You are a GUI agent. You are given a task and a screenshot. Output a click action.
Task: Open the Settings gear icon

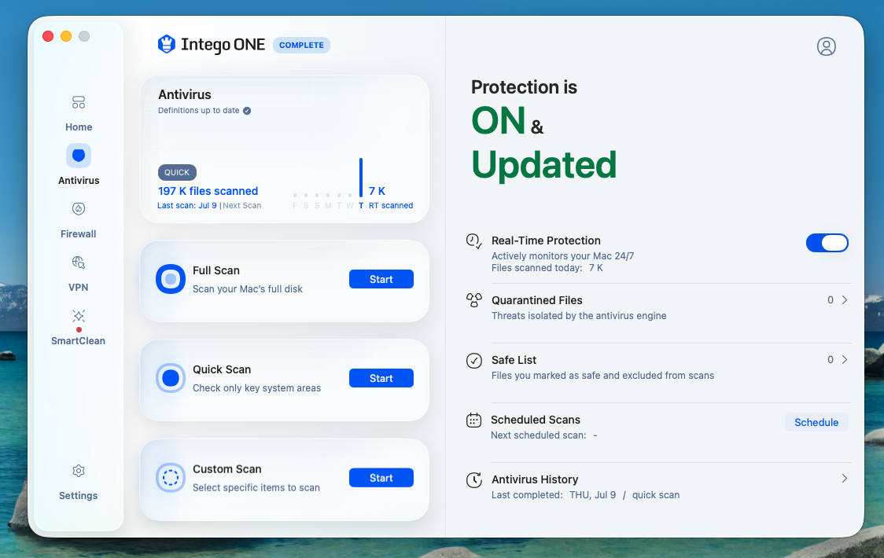pyautogui.click(x=79, y=471)
